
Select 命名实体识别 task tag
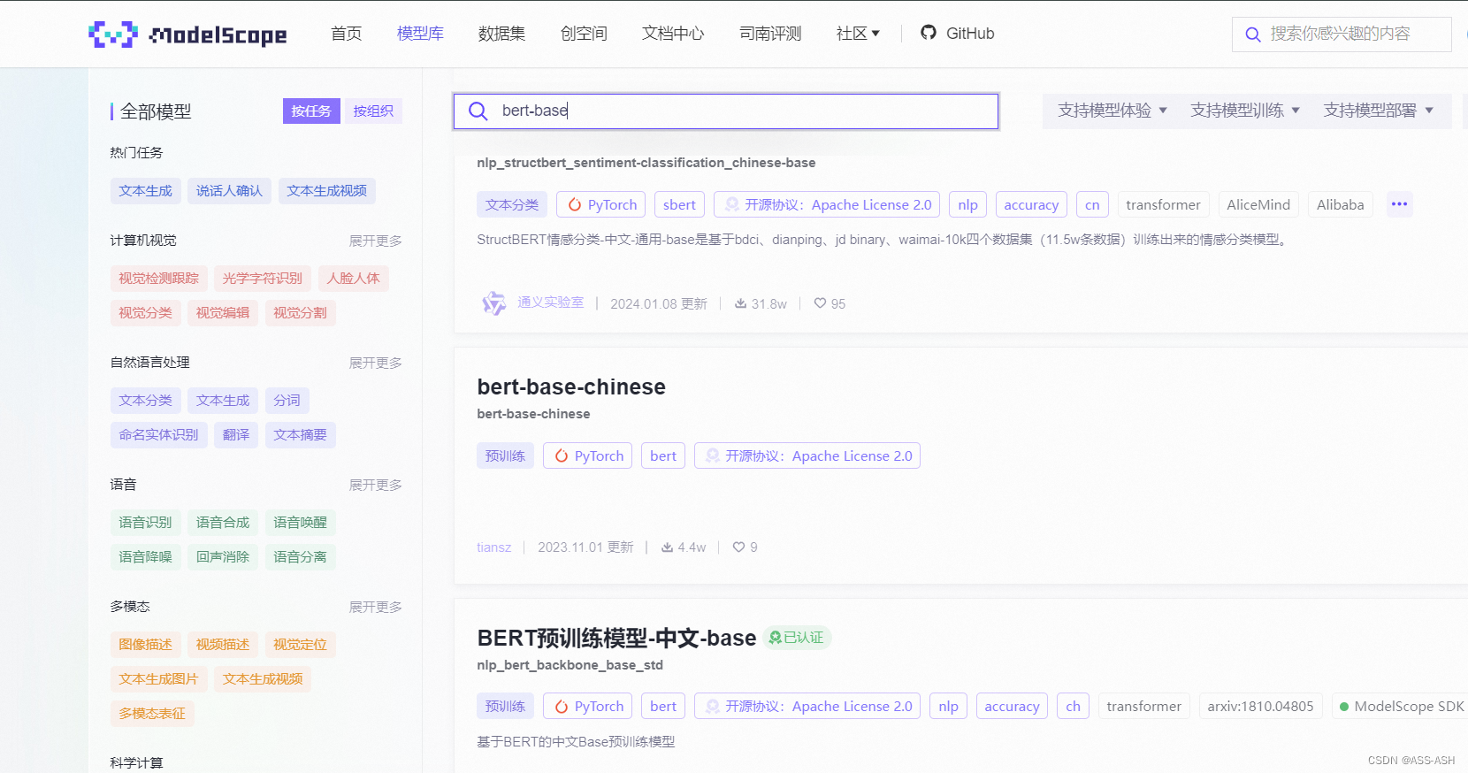click(x=158, y=435)
